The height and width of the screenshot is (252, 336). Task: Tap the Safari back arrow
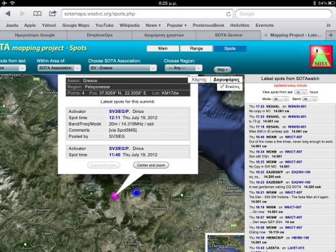pyautogui.click(x=8, y=13)
